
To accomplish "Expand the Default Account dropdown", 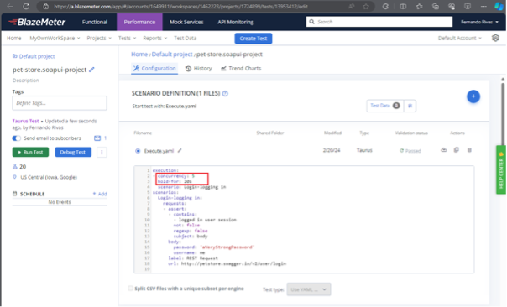I will pyautogui.click(x=459, y=38).
